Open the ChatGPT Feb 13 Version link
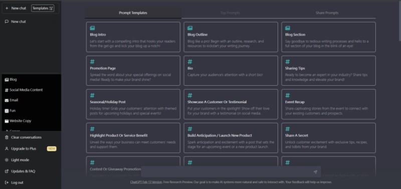This screenshot has width=401, height=189. tap(146, 182)
